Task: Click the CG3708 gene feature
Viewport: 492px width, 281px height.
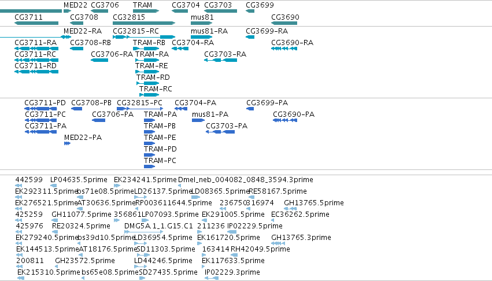Action: 76,23
